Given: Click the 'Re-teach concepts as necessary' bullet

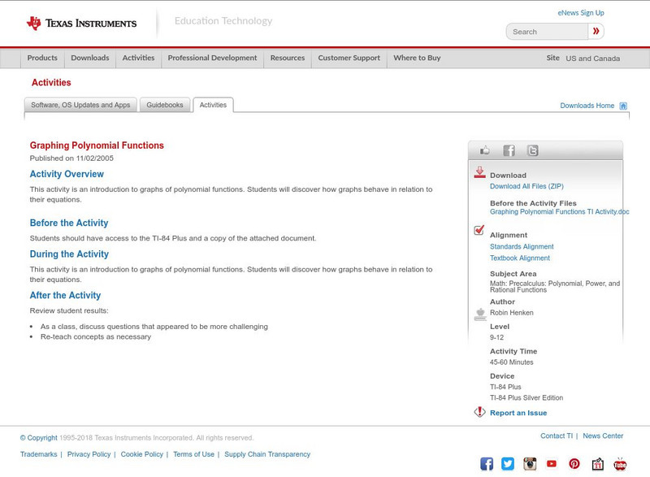Looking at the screenshot, I should [x=96, y=336].
